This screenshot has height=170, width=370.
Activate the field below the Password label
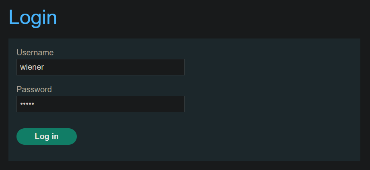100,104
